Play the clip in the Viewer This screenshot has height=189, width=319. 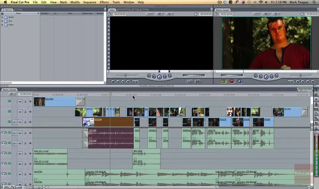click(159, 77)
